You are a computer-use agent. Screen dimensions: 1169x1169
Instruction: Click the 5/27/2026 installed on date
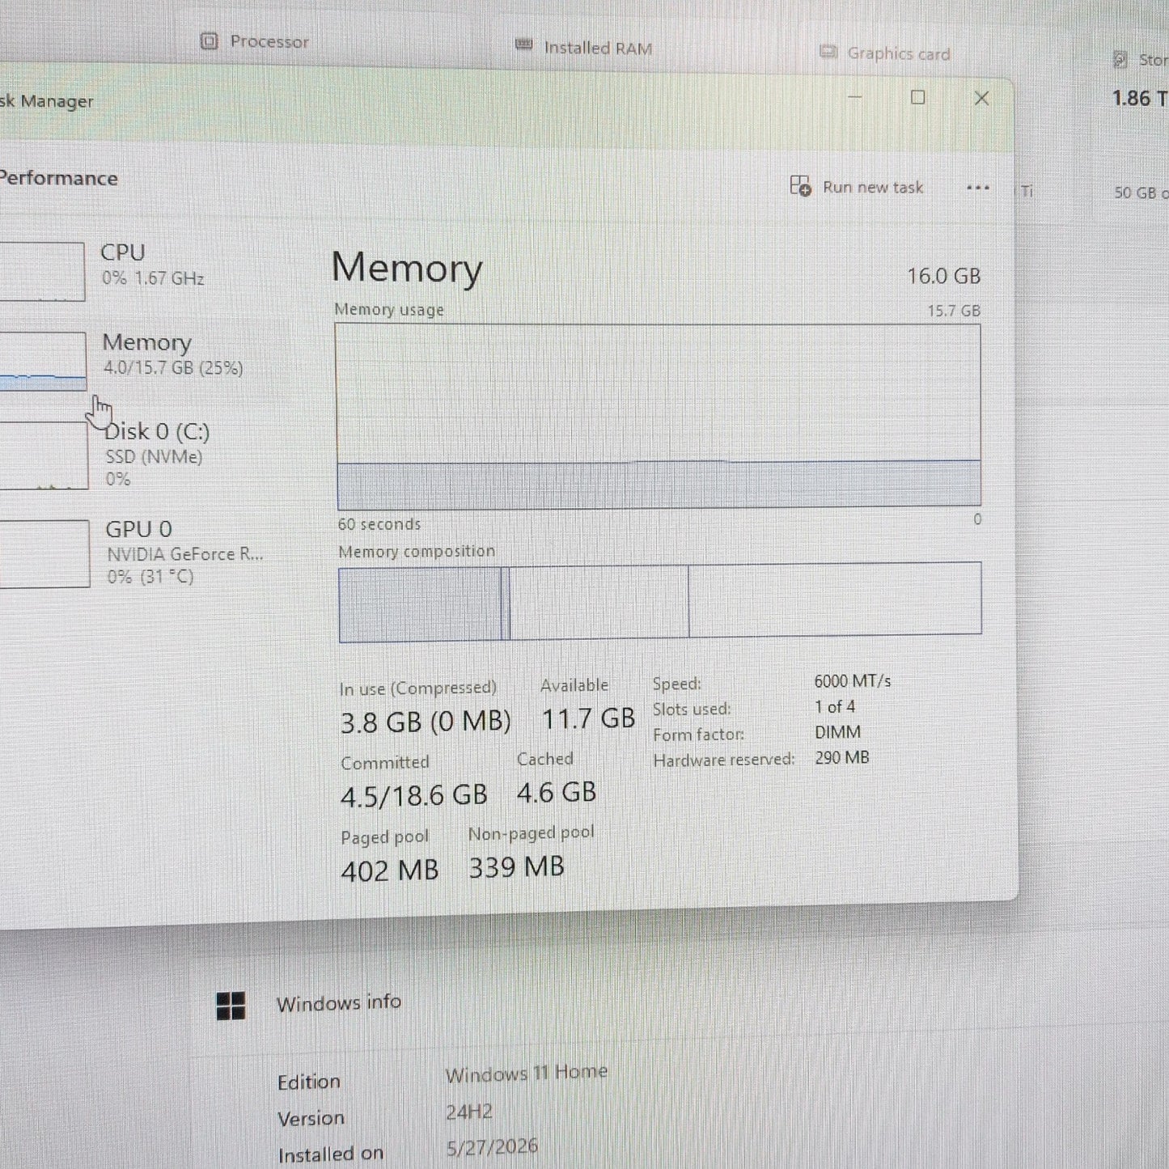492,1147
